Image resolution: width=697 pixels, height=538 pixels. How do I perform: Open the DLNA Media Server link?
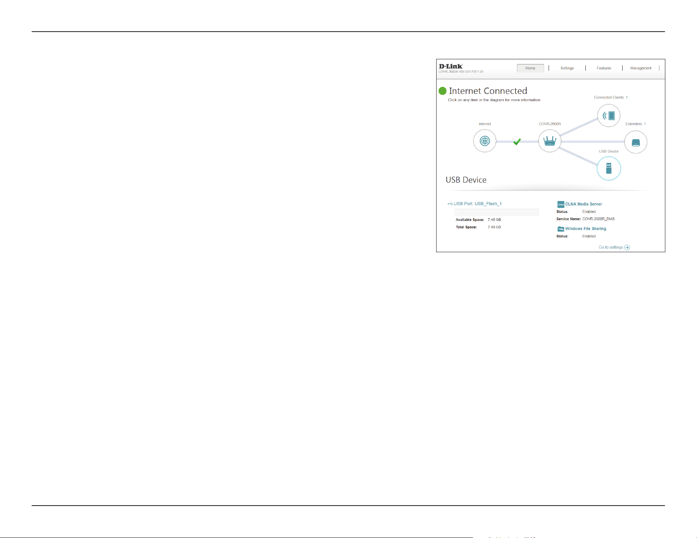coord(583,204)
